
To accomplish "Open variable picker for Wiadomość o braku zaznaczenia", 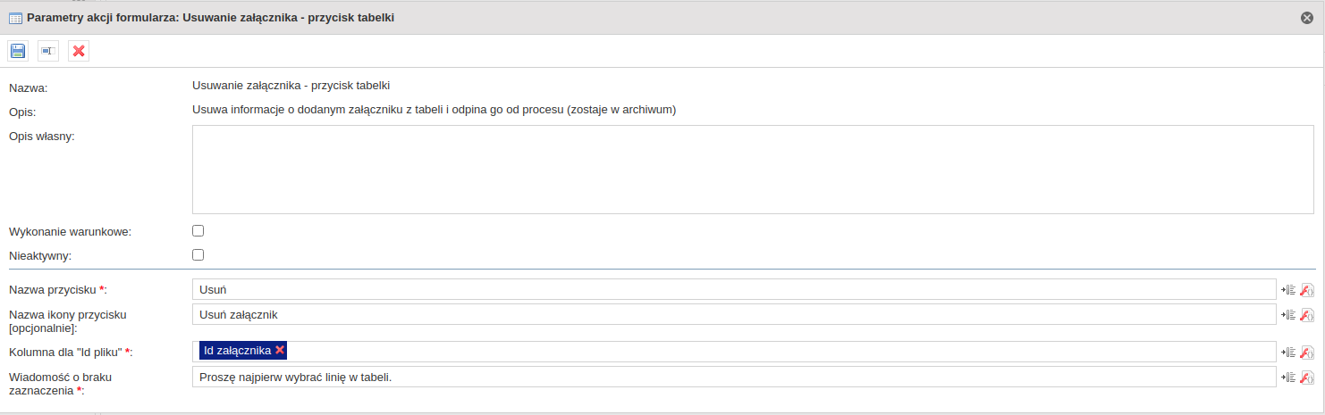I will [1288, 377].
